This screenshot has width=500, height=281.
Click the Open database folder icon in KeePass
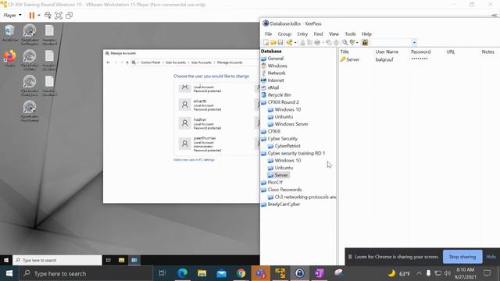click(273, 42)
